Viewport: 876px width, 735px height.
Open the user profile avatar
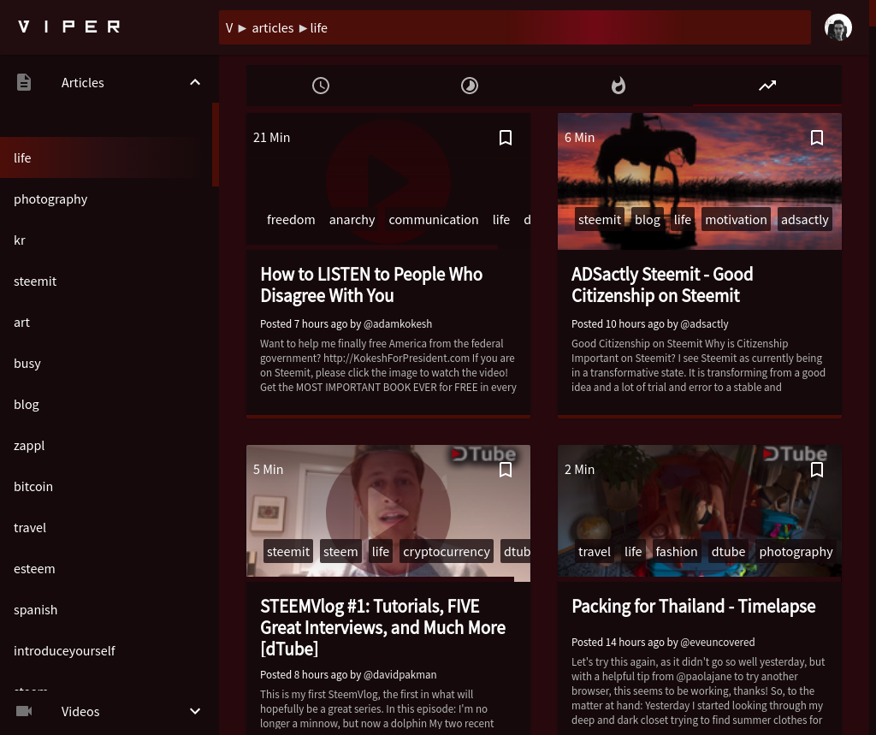click(838, 27)
